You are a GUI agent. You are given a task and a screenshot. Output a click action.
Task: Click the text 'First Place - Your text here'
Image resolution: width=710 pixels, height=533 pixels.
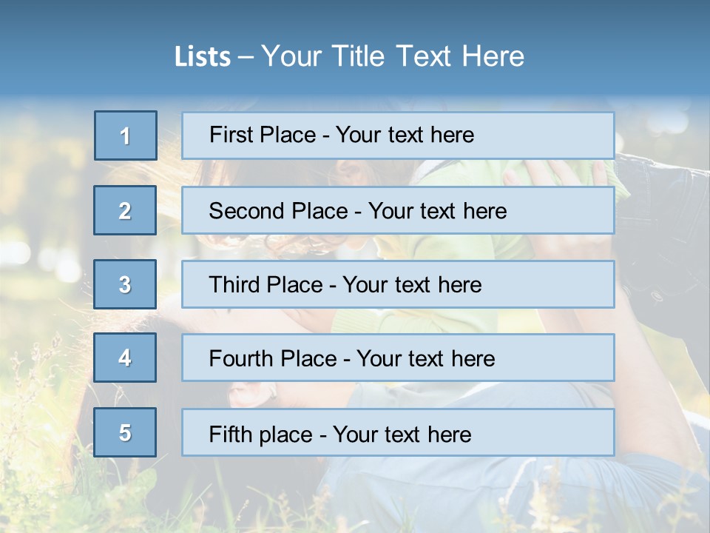point(342,135)
